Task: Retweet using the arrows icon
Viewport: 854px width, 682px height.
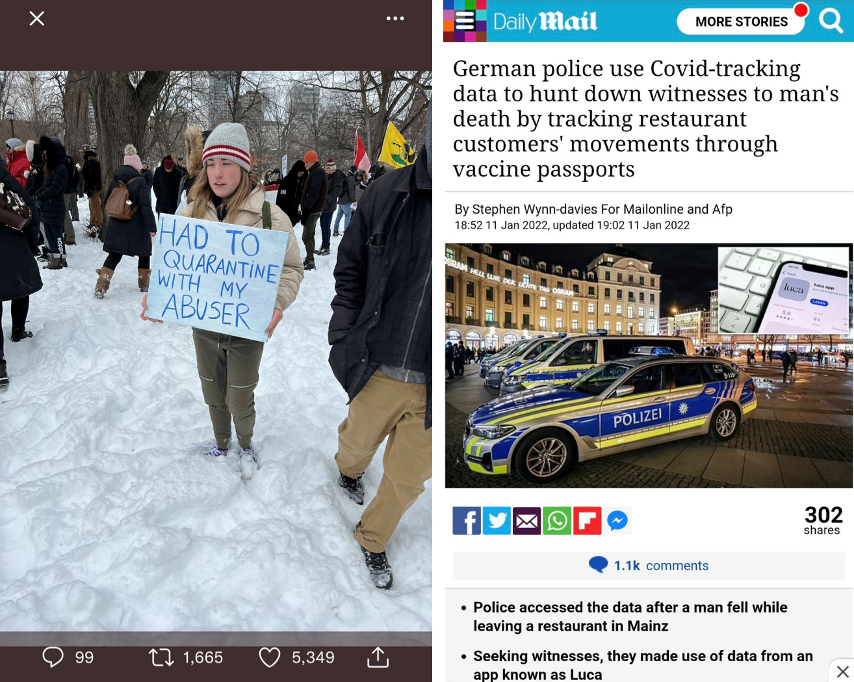Action: (161, 657)
